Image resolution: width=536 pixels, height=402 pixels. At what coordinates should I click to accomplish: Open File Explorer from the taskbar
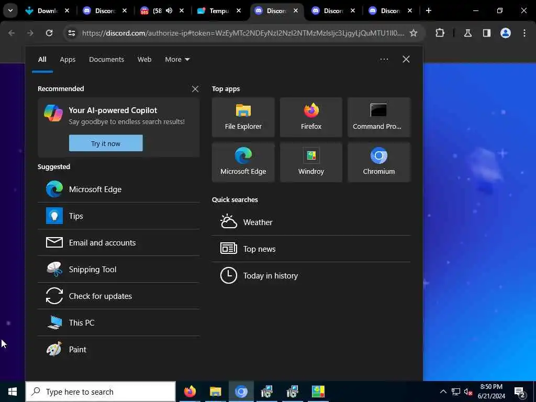coord(215,392)
